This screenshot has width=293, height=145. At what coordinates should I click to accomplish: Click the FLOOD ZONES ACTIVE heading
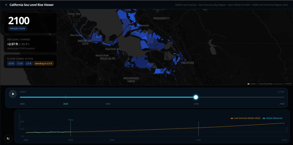20,59
